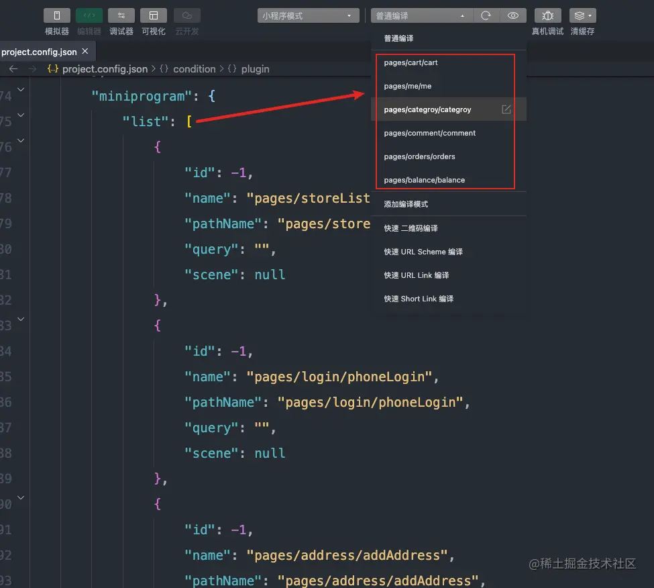Choose 快速 二维码编译 option
The image size is (654, 588).
(x=448, y=228)
